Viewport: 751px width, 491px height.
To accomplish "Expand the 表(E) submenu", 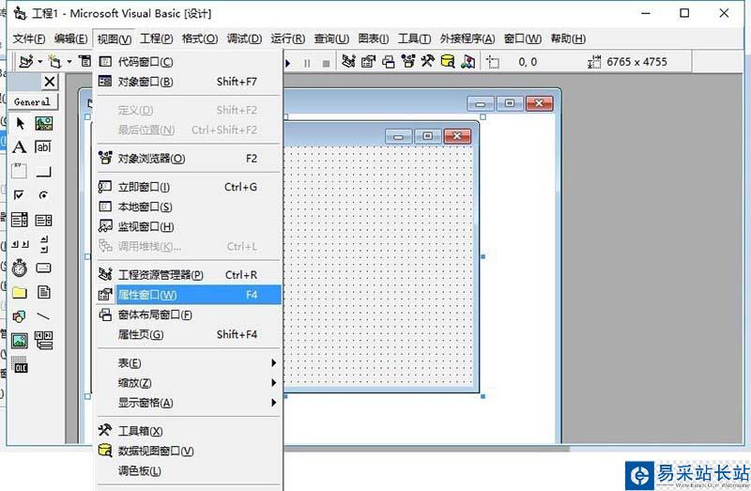I will point(190,362).
